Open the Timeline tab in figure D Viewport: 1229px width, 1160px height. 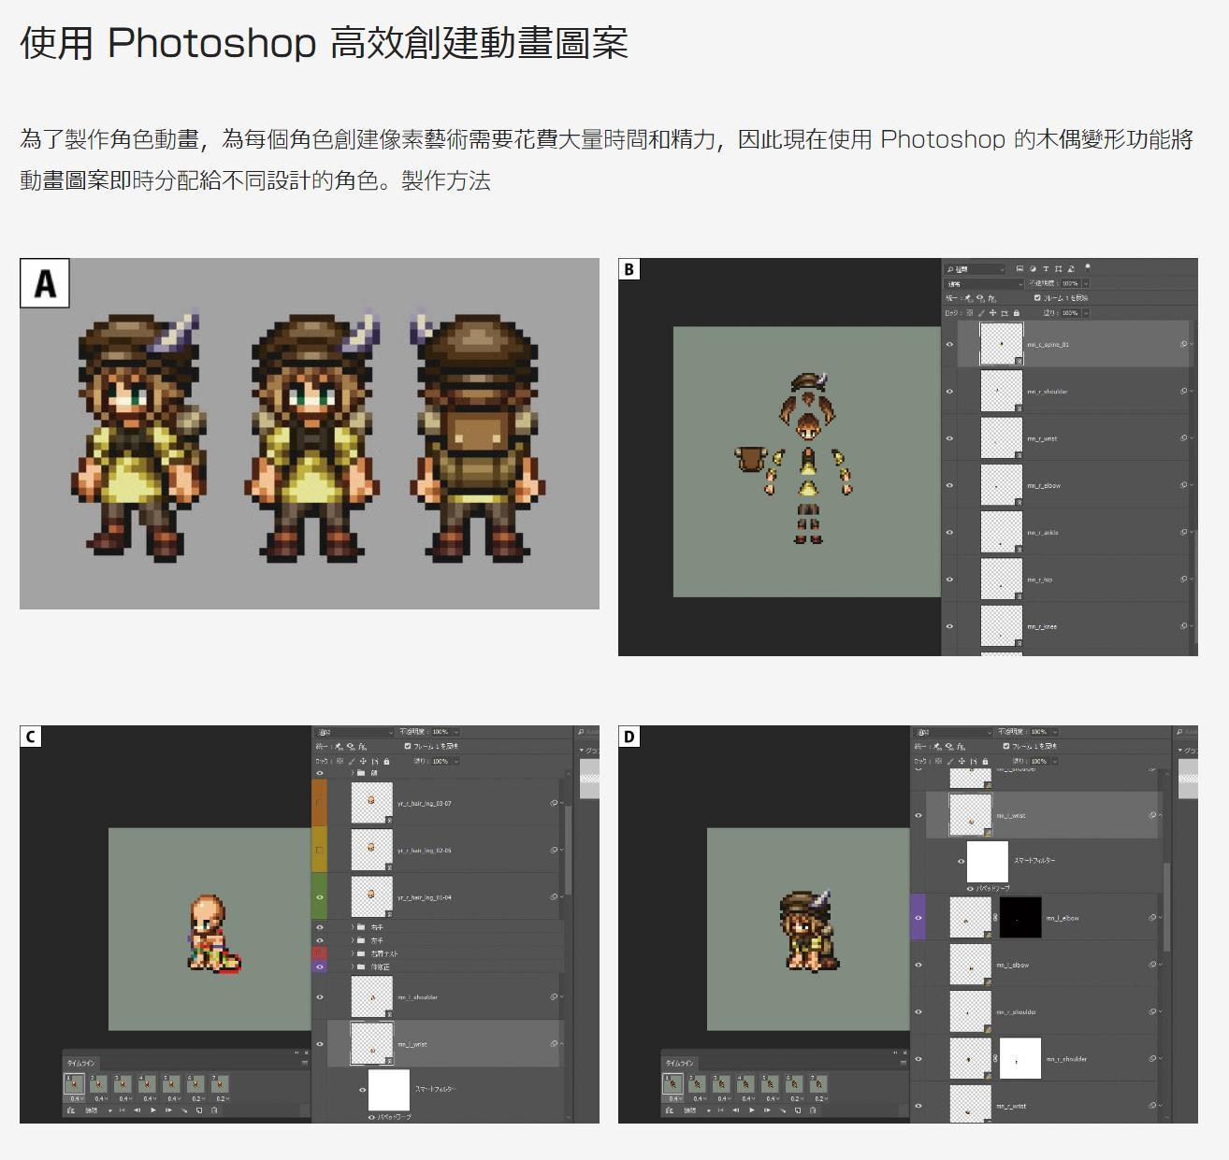679,1064
